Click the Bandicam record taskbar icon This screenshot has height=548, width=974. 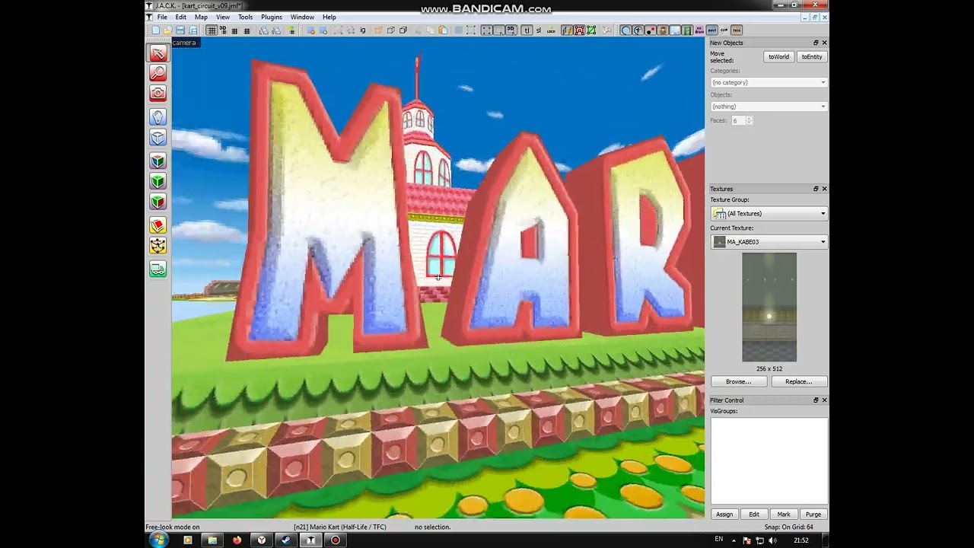(335, 540)
